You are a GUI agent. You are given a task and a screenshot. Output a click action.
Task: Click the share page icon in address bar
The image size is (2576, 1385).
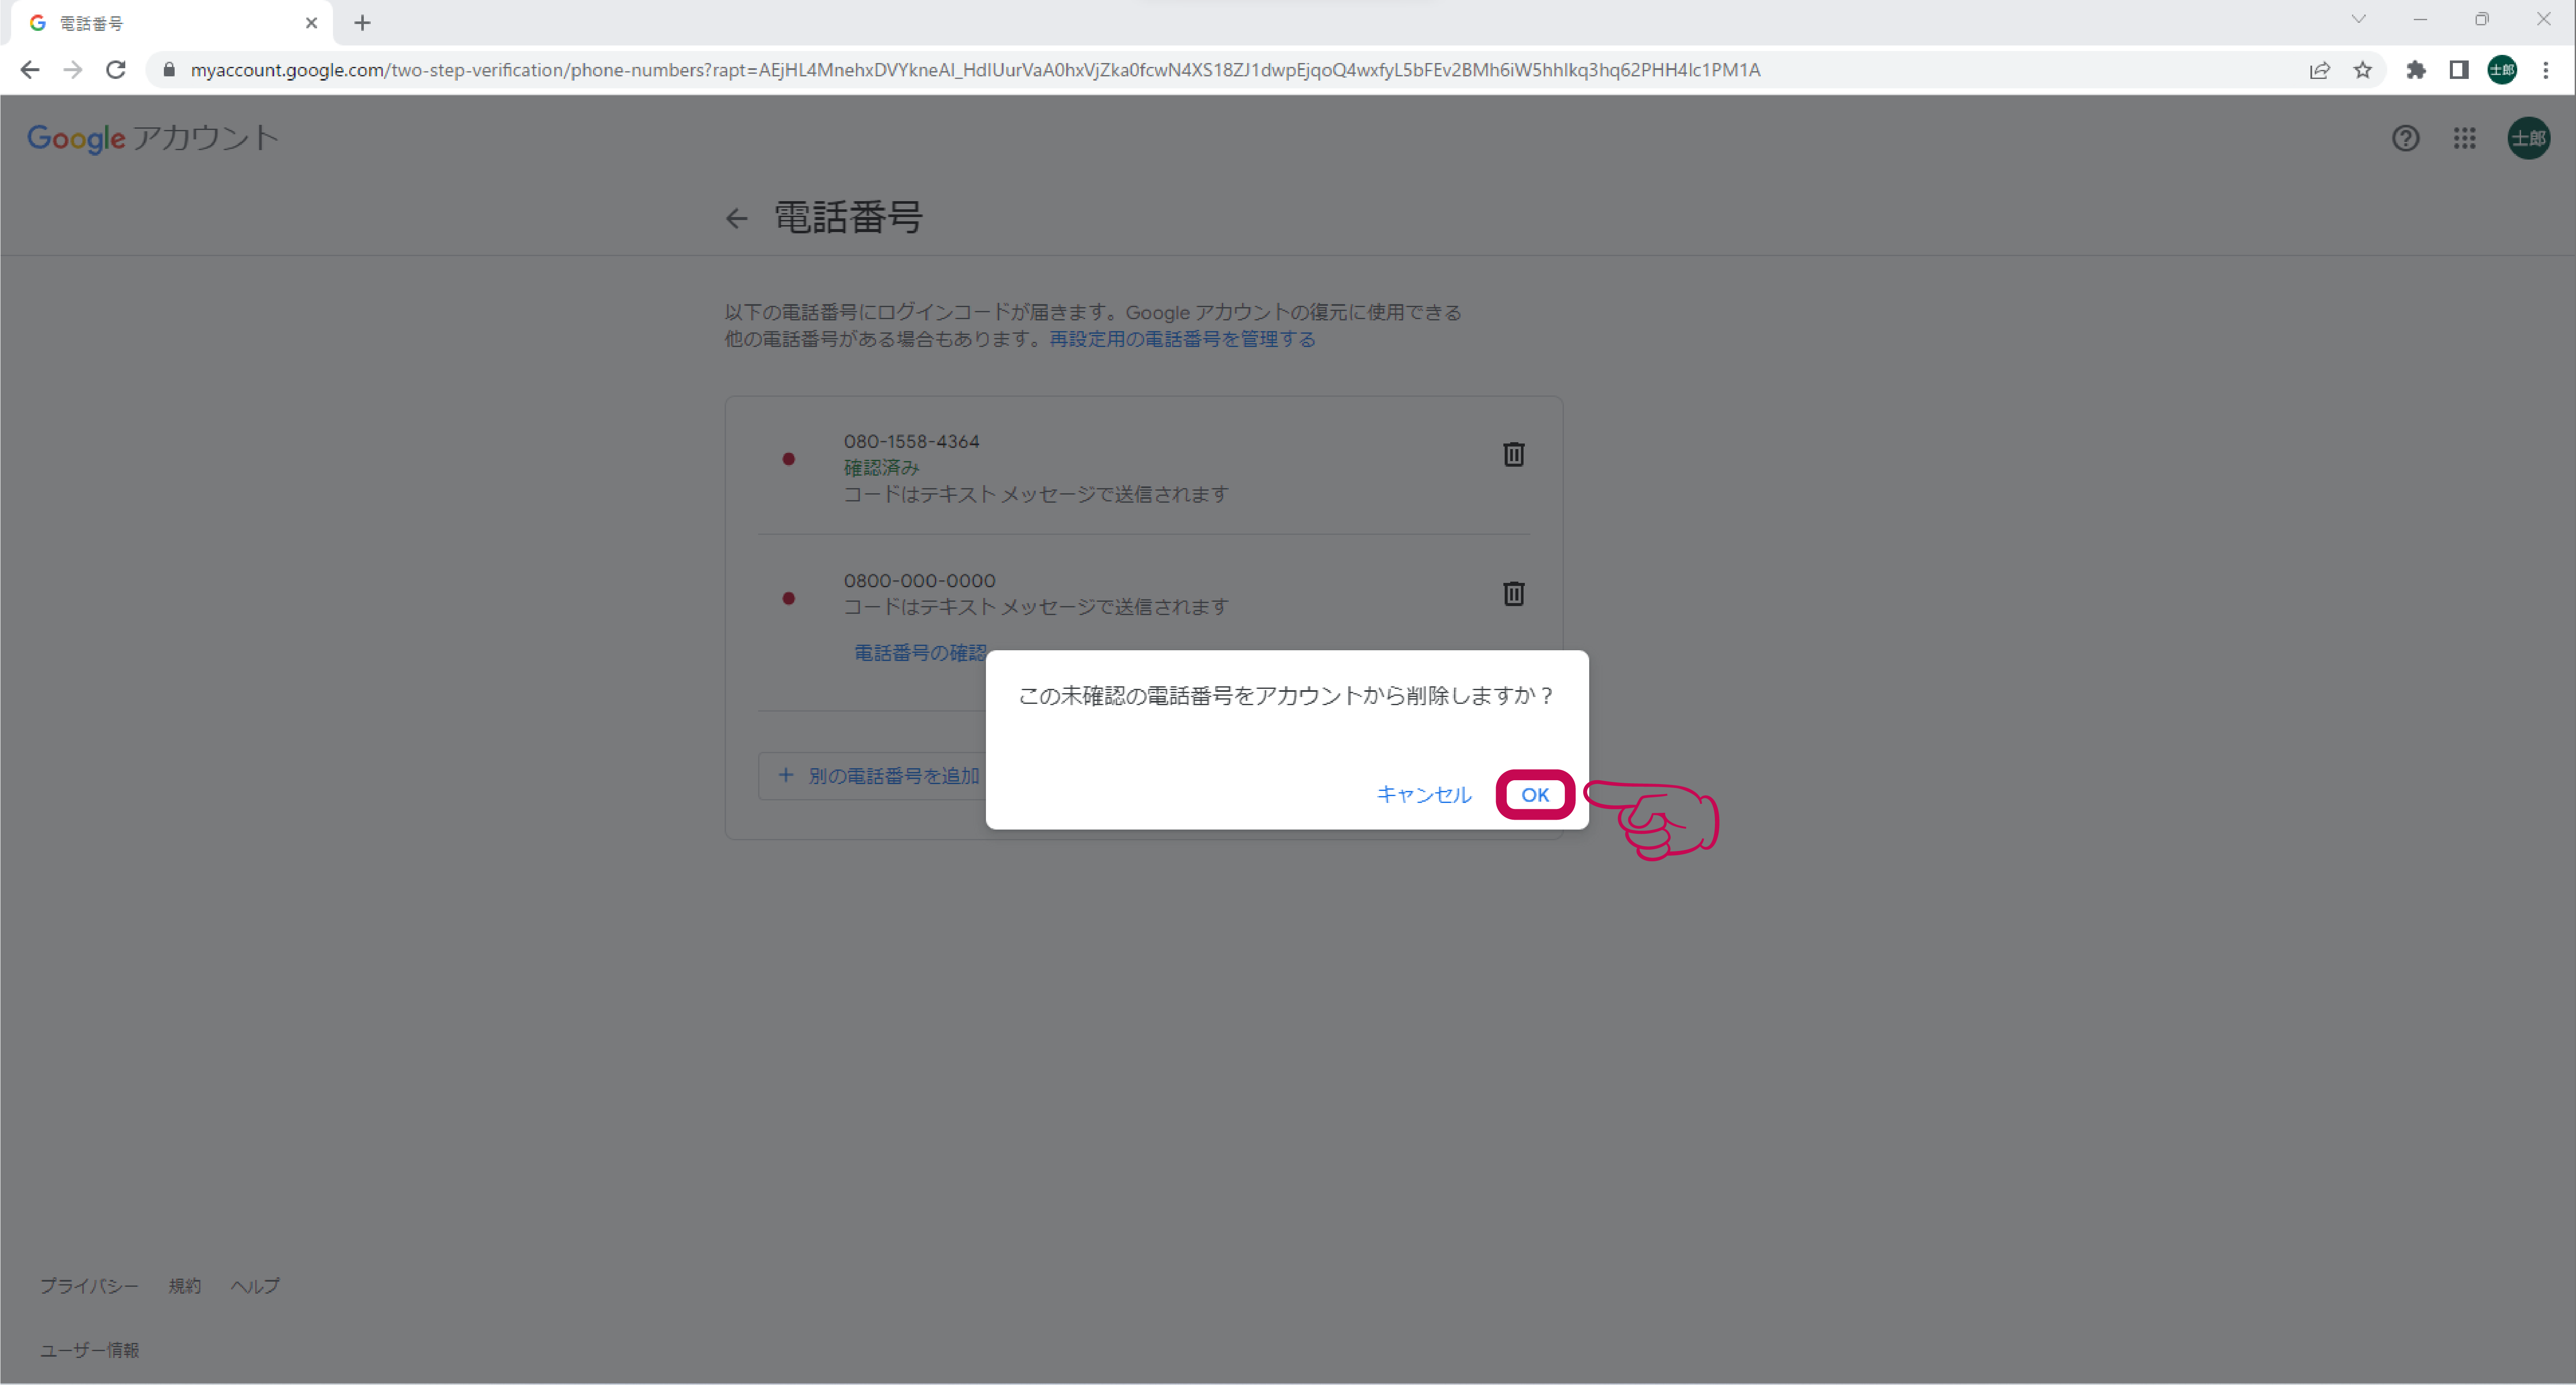point(2319,70)
